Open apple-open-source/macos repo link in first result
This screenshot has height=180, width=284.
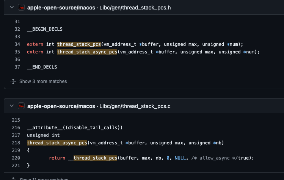(x=61, y=8)
